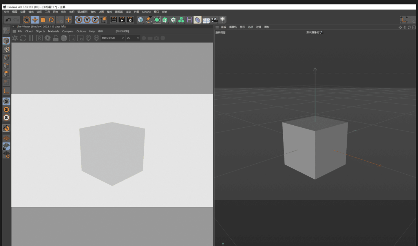Add a Camera object from toolbar
418x246 pixels.
pyautogui.click(x=214, y=20)
